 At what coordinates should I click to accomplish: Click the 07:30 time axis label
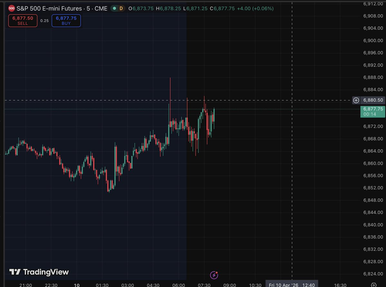tap(204, 285)
